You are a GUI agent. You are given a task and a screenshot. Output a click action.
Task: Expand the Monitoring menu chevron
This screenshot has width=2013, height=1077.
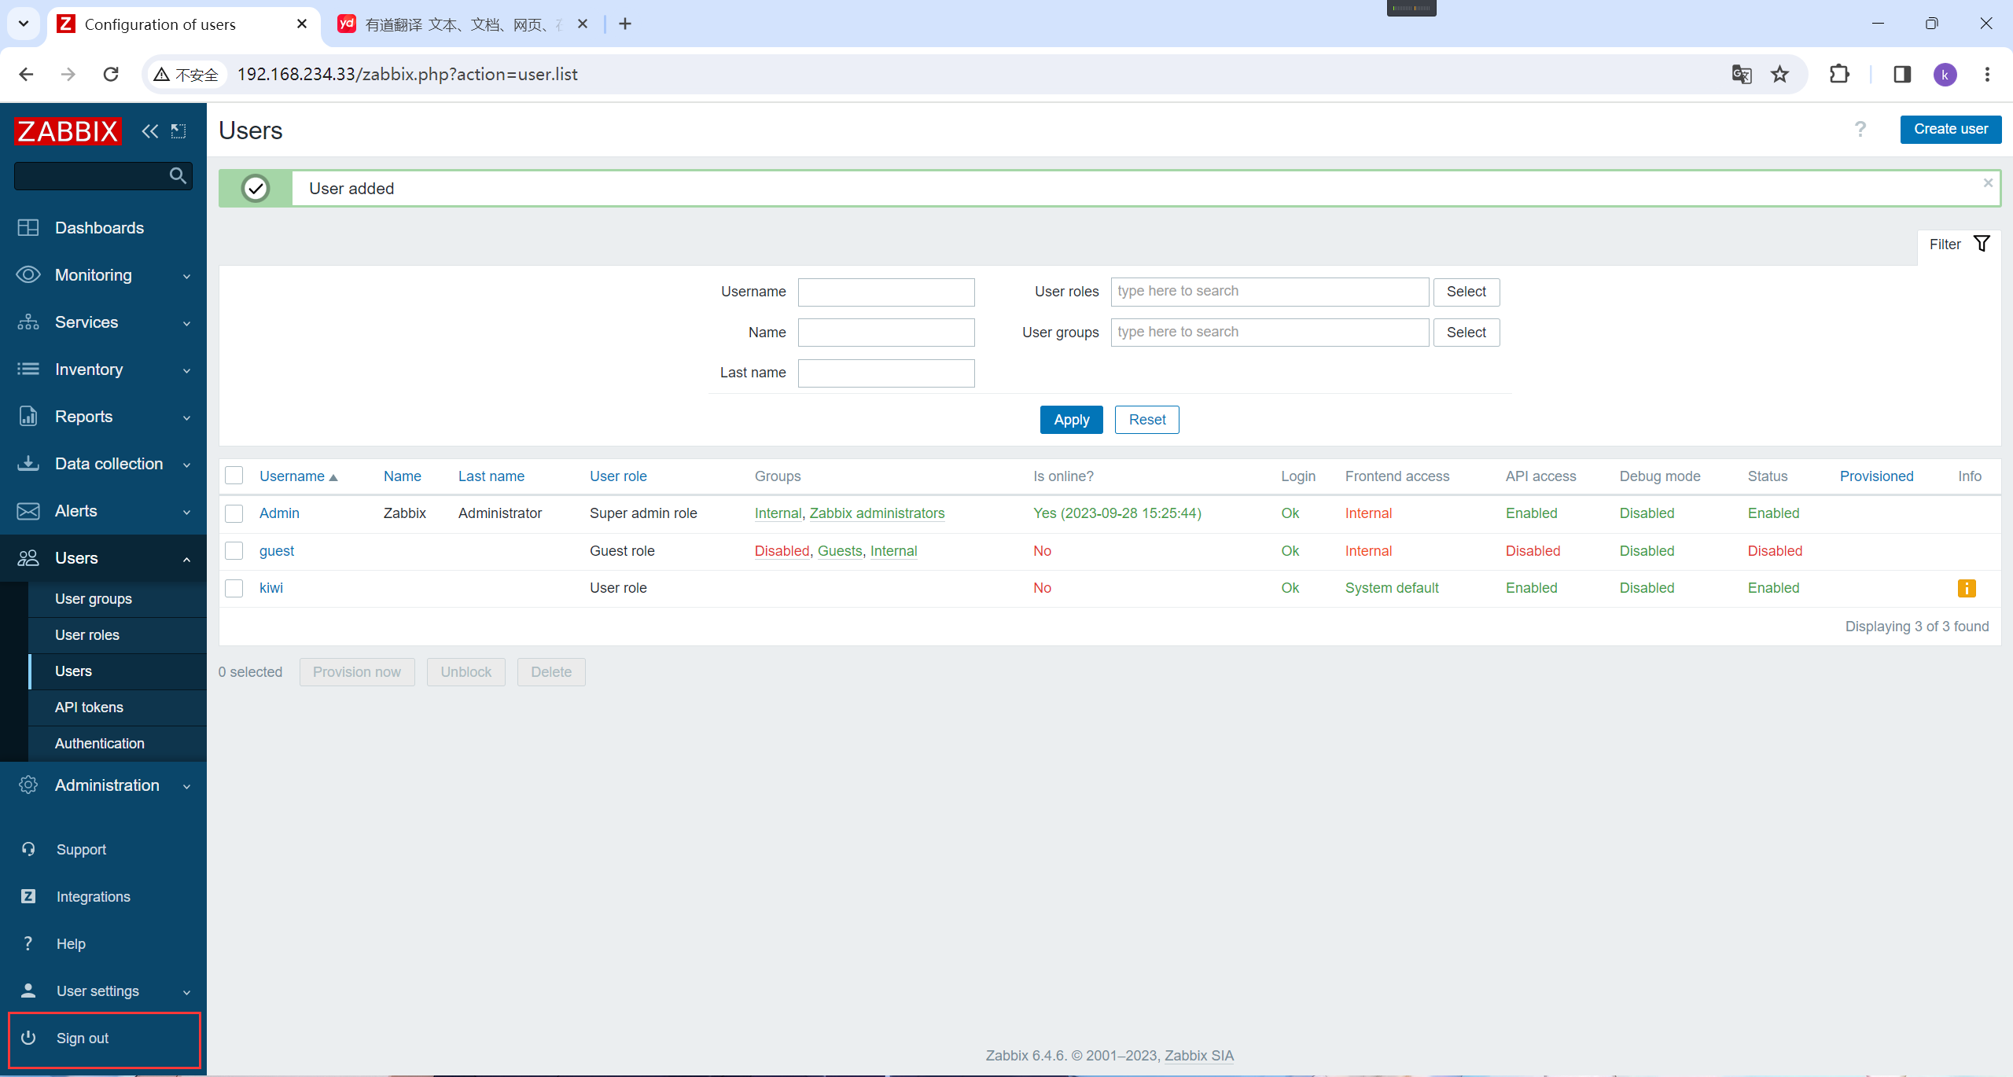186,276
